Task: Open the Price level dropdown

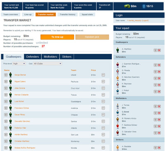Action: (19, 64)
